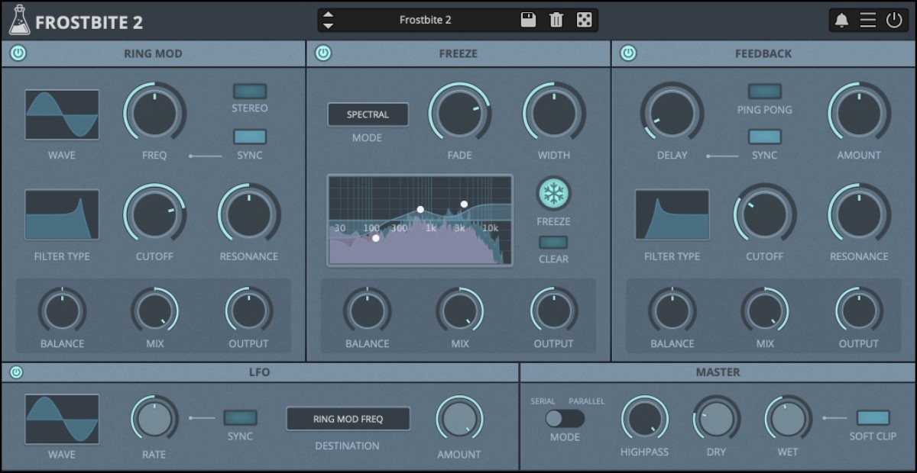Open the hamburger menu
917x473 pixels.
point(869,20)
